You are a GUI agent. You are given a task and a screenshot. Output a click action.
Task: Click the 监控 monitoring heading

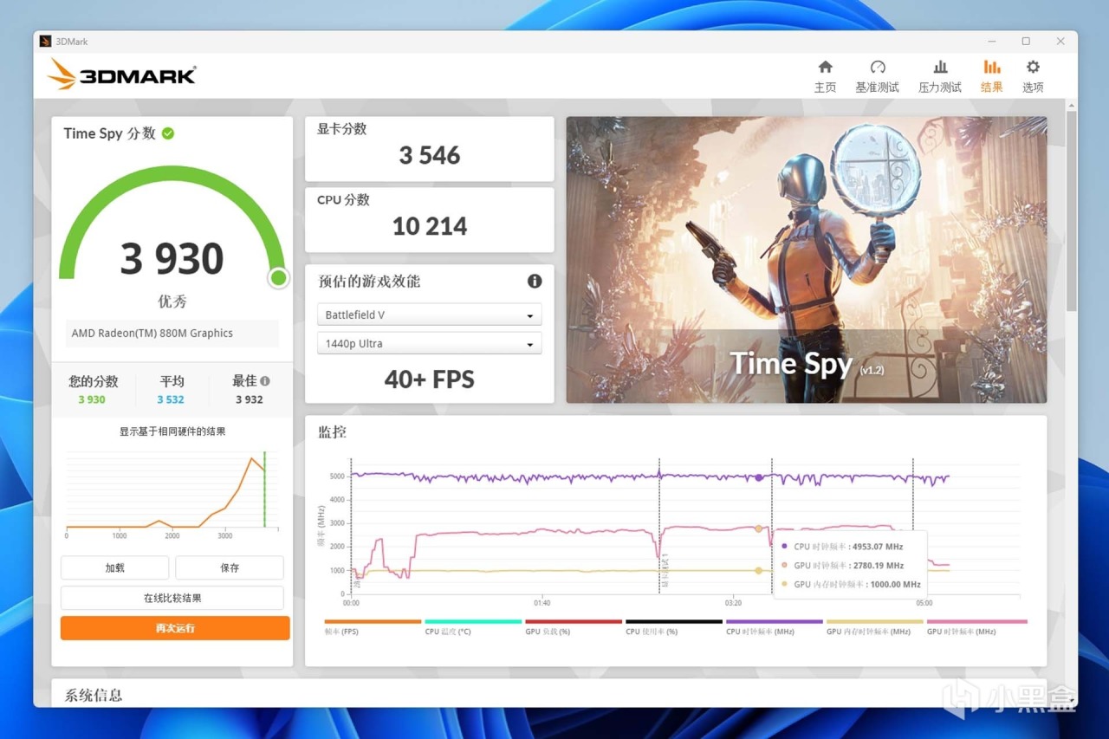click(332, 431)
